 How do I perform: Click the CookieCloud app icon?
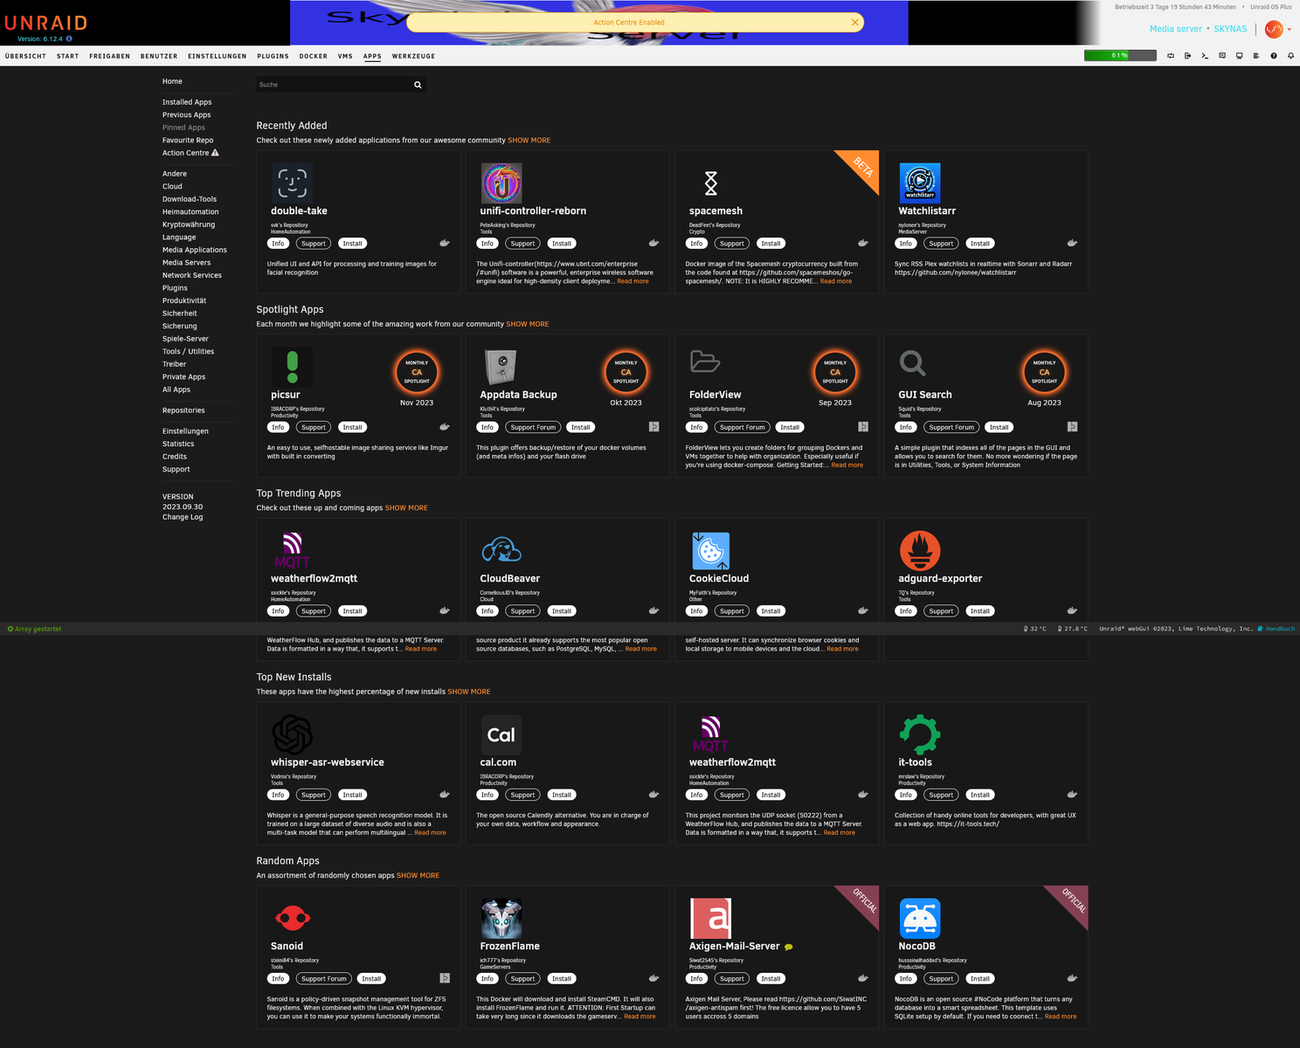710,551
